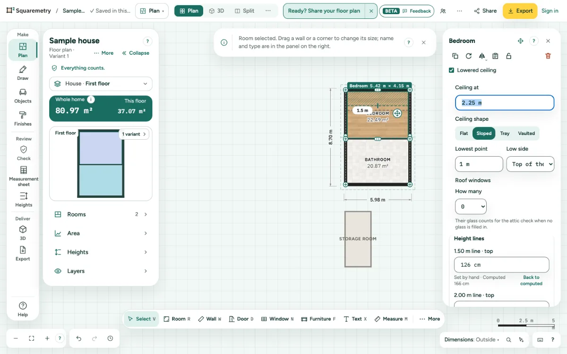Click the clipboard paste icon in Bedroom panel
The image size is (567, 354).
pos(495,56)
